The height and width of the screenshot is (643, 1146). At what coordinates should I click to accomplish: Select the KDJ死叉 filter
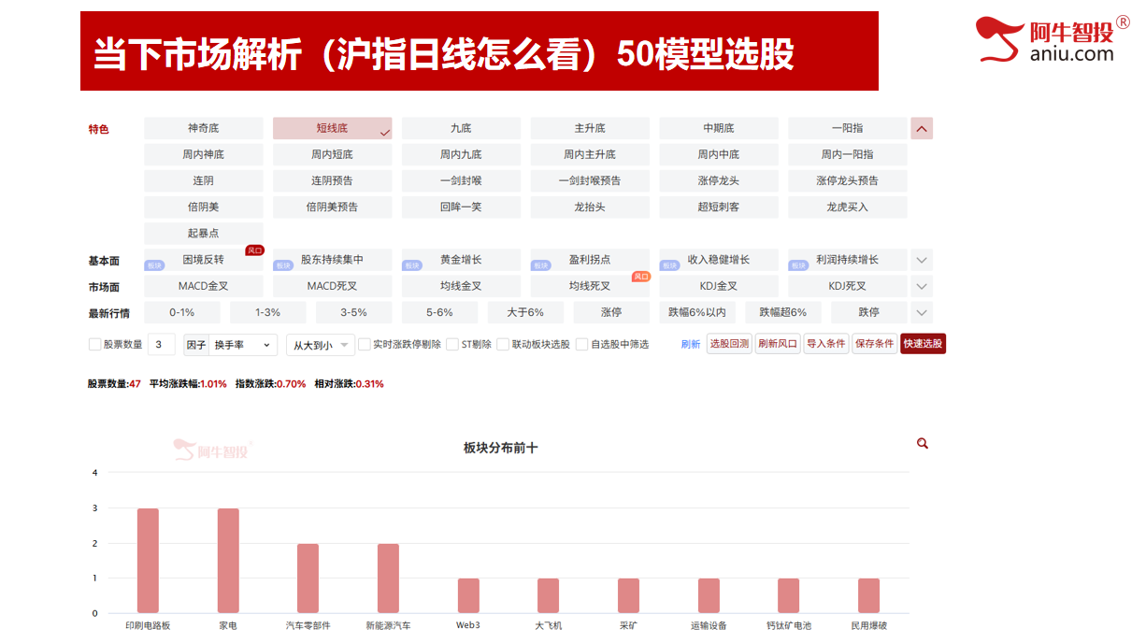[x=848, y=286]
